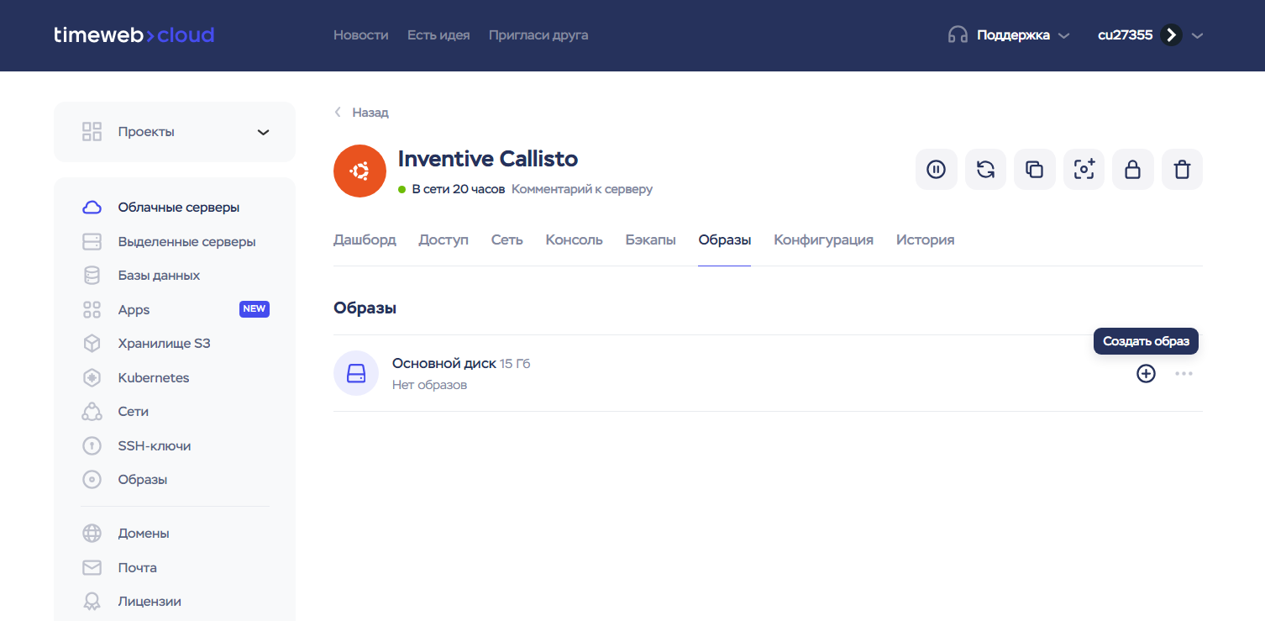Delete server using trash icon

pyautogui.click(x=1182, y=170)
